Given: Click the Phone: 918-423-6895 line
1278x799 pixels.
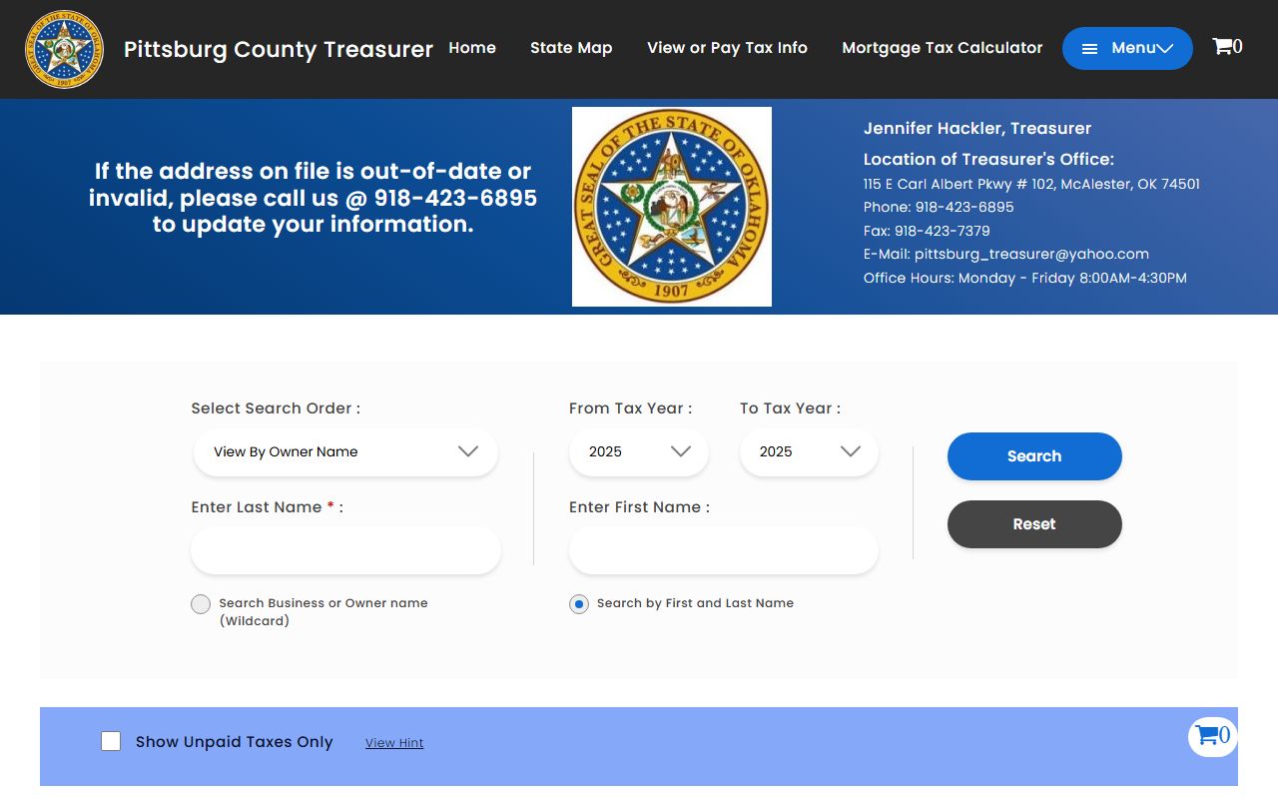Looking at the screenshot, I should pos(939,207).
